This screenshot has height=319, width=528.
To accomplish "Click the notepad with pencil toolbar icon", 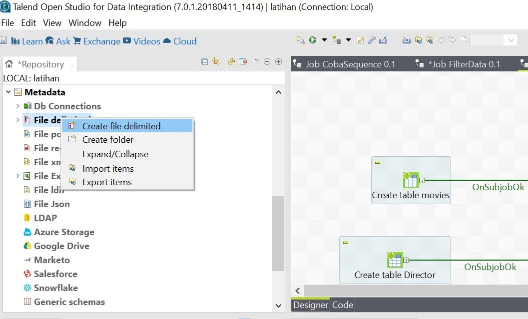I will click(360, 40).
